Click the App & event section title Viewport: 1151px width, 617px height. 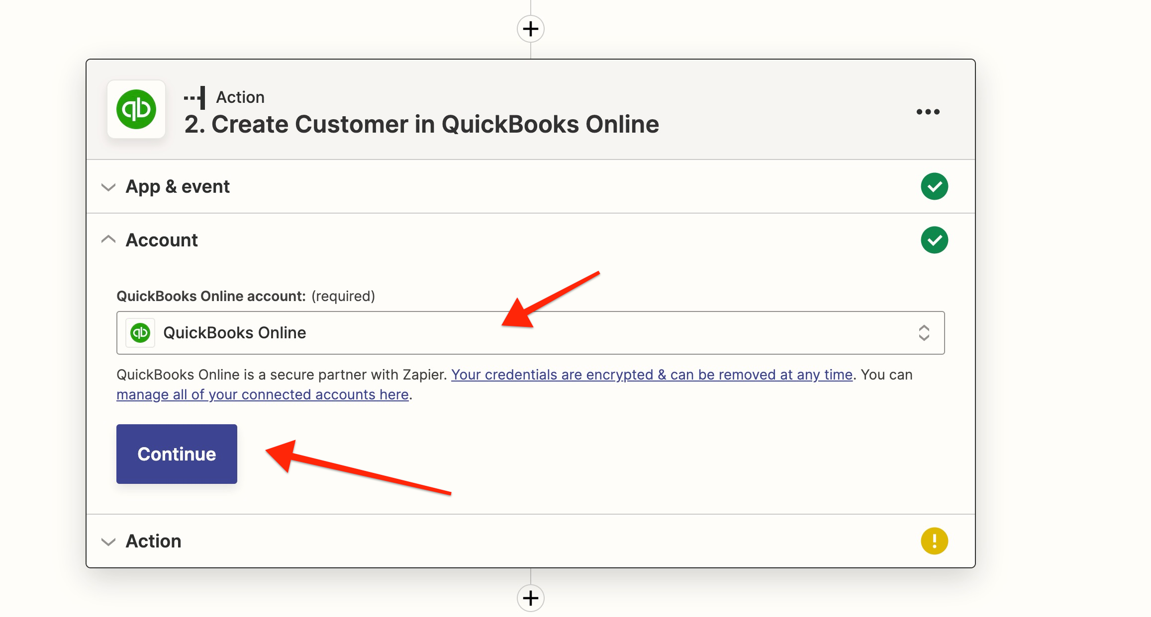[x=178, y=187]
